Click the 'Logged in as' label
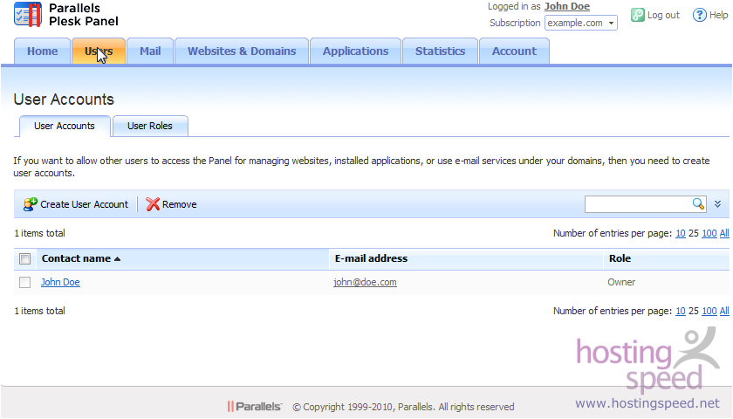Image resolution: width=733 pixels, height=419 pixels. 514,7
